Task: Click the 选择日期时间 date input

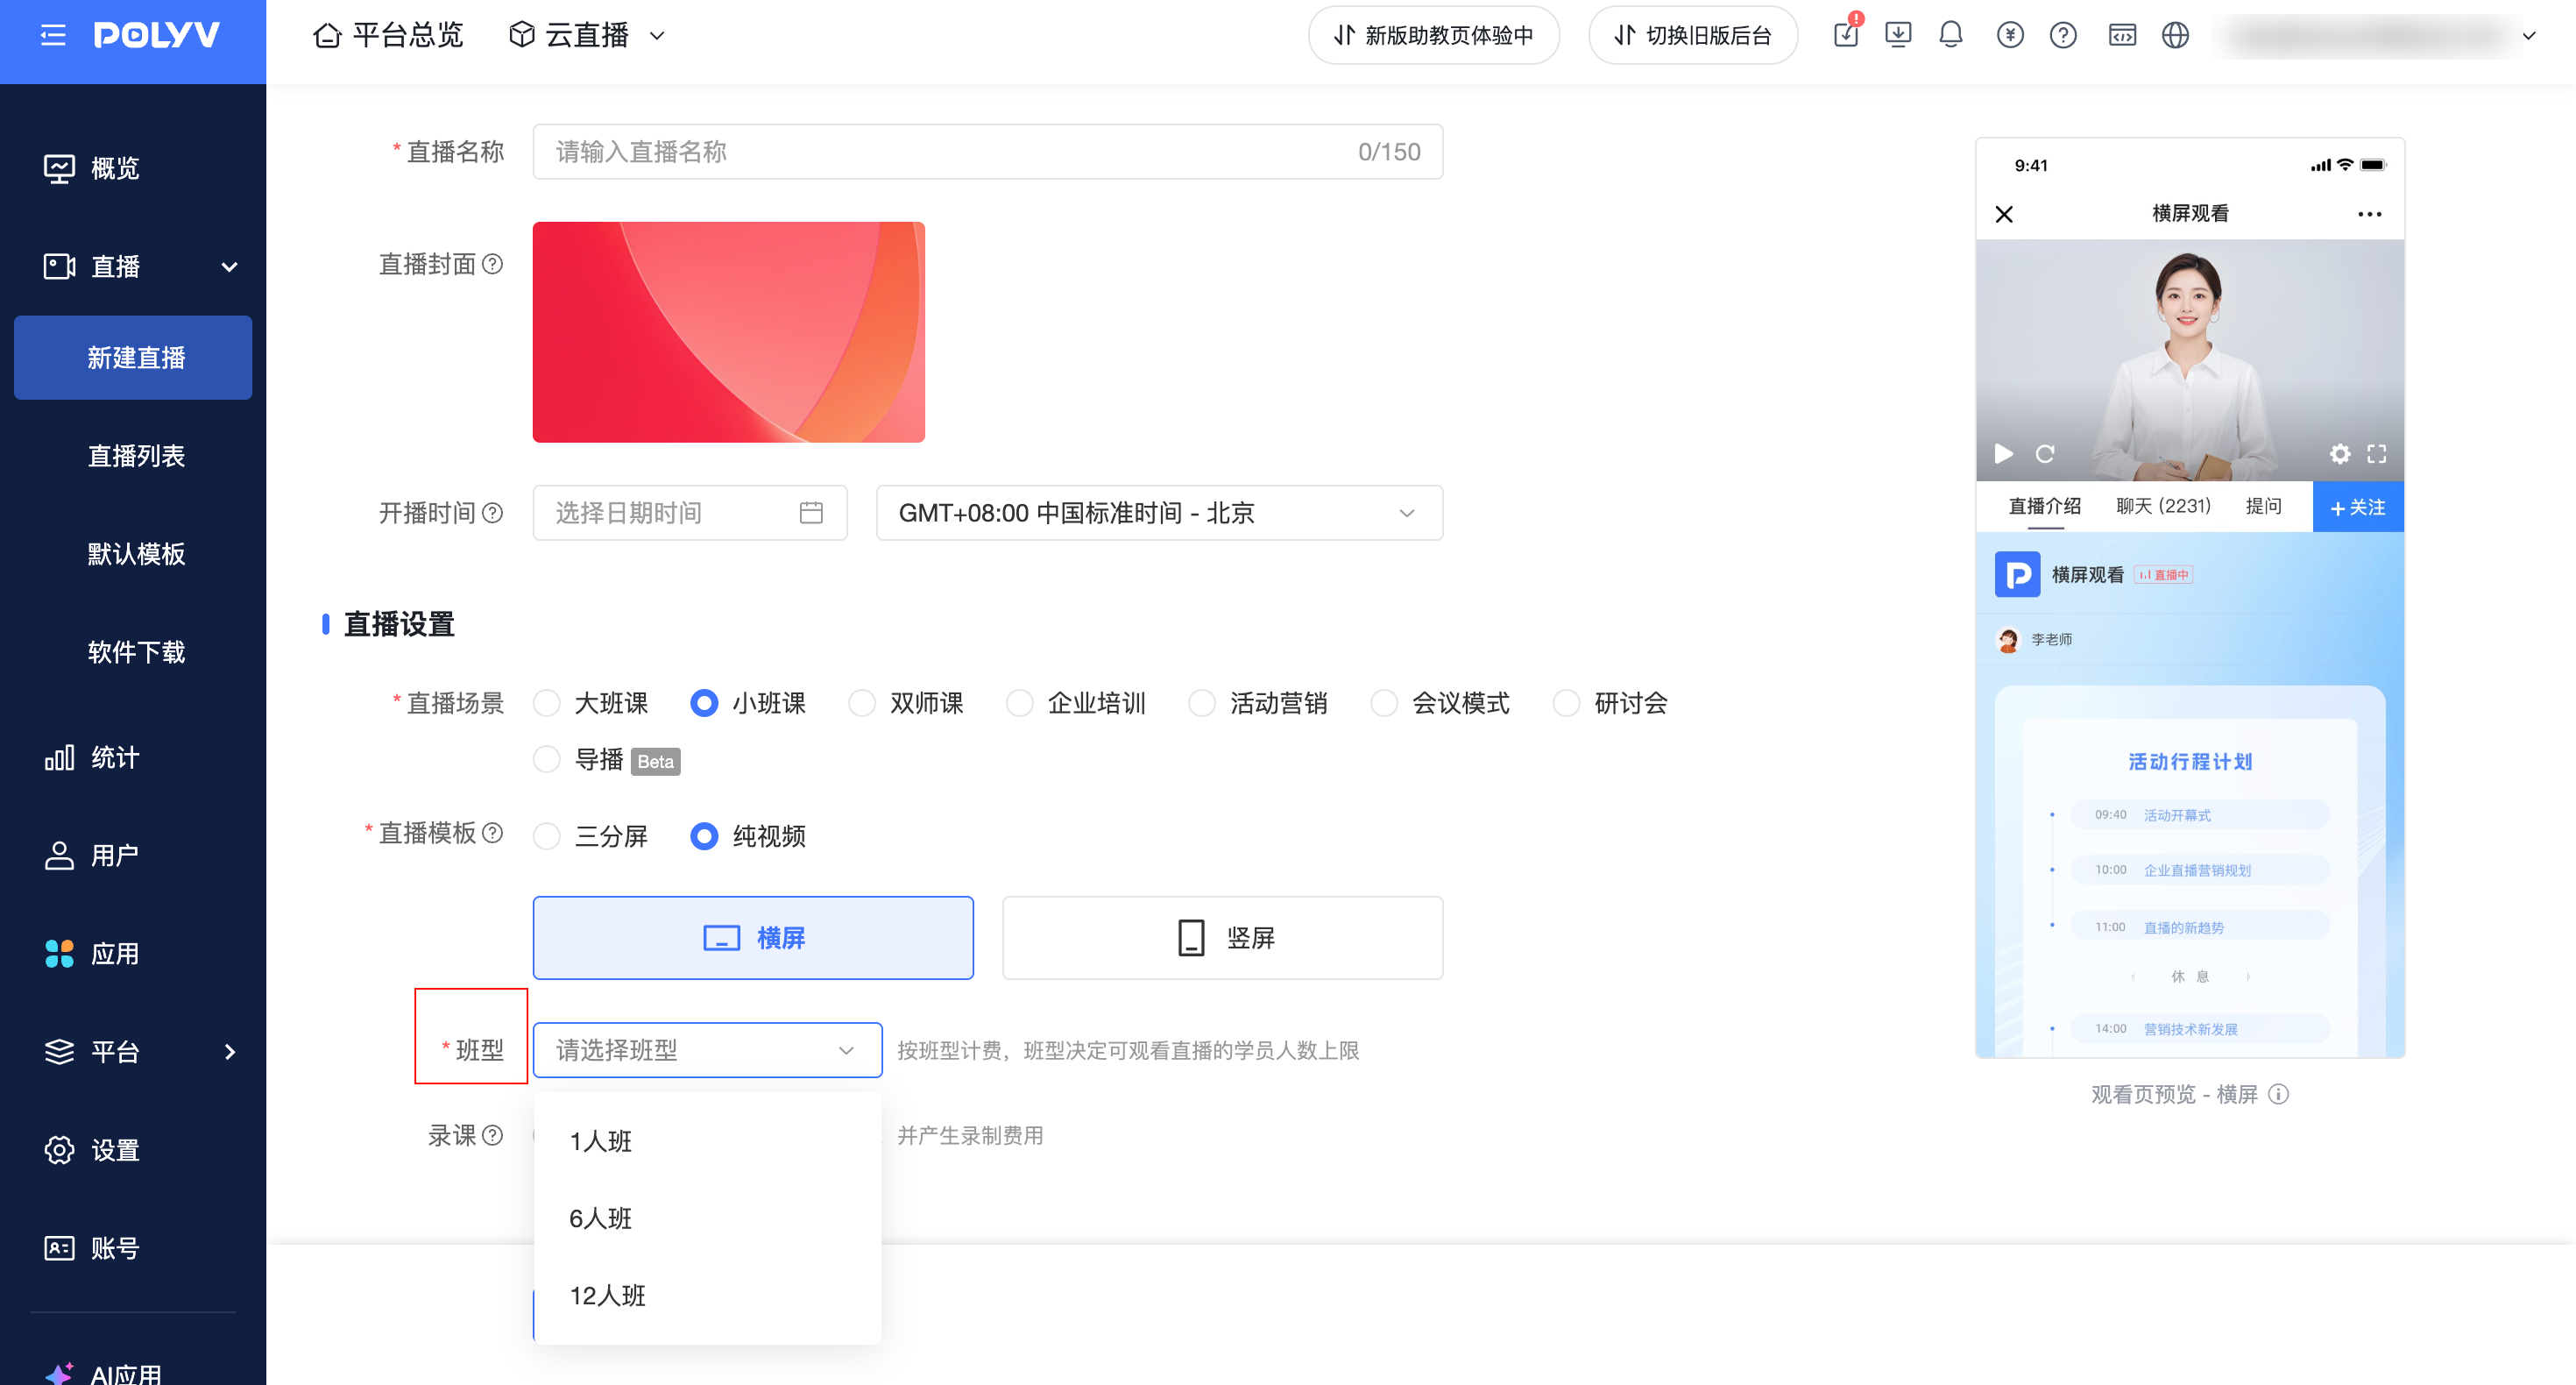Action: pos(690,513)
